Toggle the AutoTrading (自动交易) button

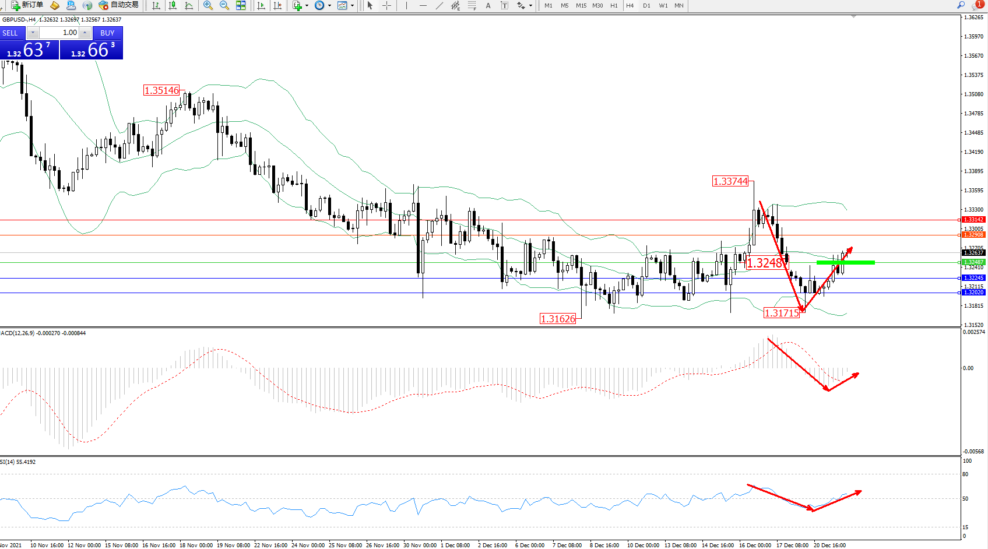click(119, 5)
